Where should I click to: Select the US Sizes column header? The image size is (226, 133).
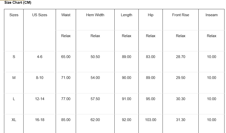[x=40, y=15]
